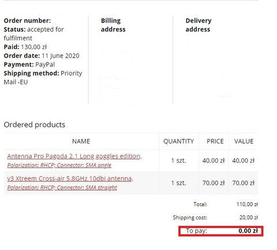This screenshot has height=250, width=277.
Task: Click the 11 June 2020 order date
Action: coord(61,56)
